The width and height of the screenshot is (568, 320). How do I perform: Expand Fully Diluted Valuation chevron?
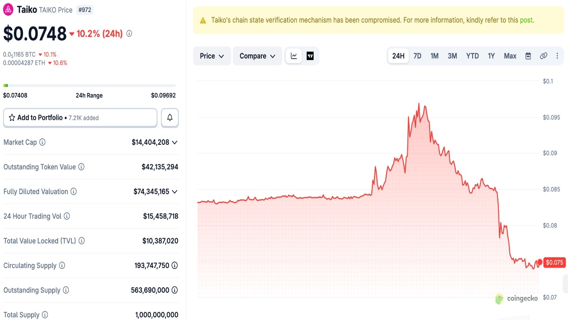click(x=175, y=192)
